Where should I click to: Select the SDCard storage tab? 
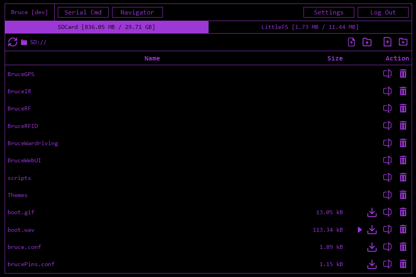click(x=107, y=27)
